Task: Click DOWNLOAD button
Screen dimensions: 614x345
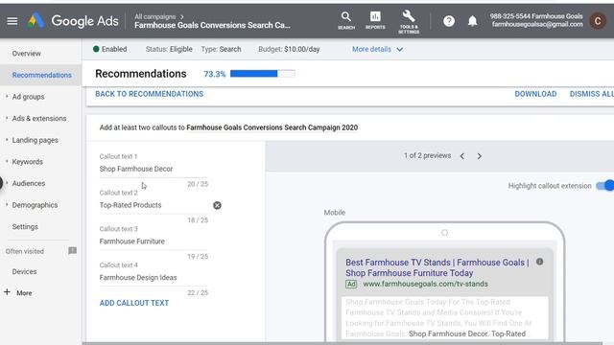Action: [x=535, y=94]
